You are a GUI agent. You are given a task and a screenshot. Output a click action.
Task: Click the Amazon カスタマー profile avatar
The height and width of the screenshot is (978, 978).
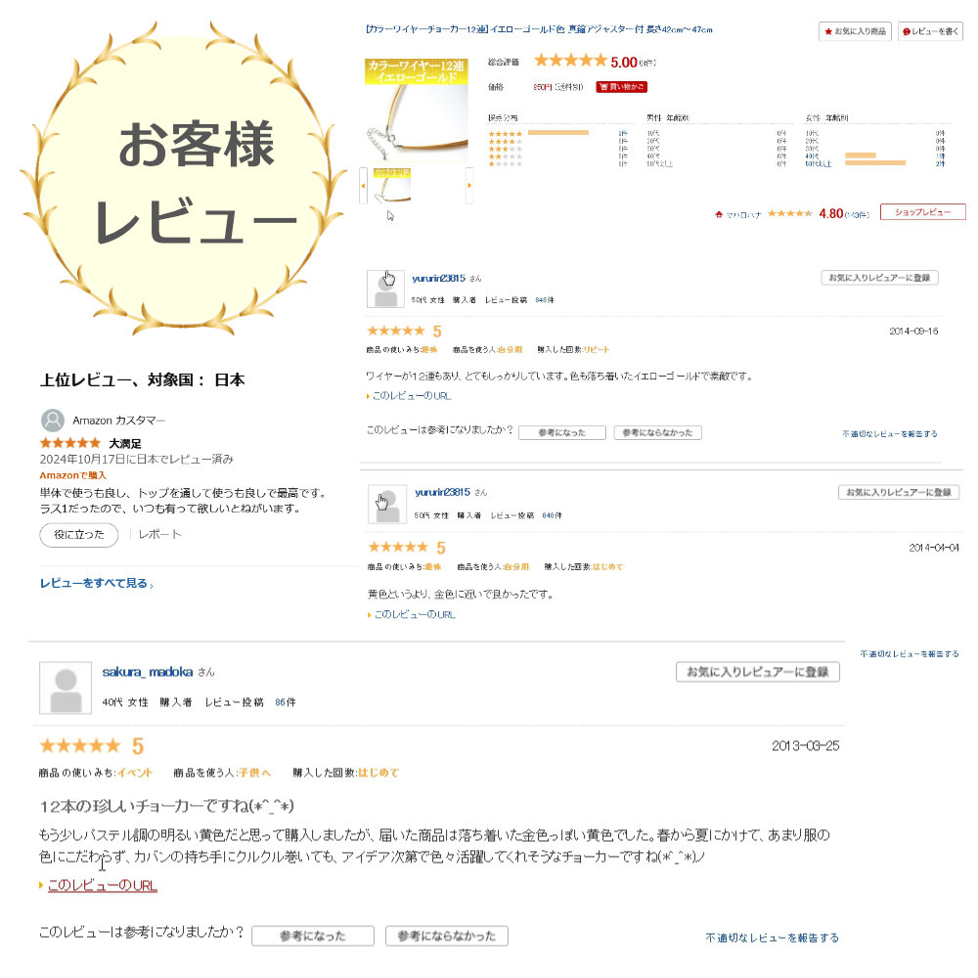coord(53,421)
